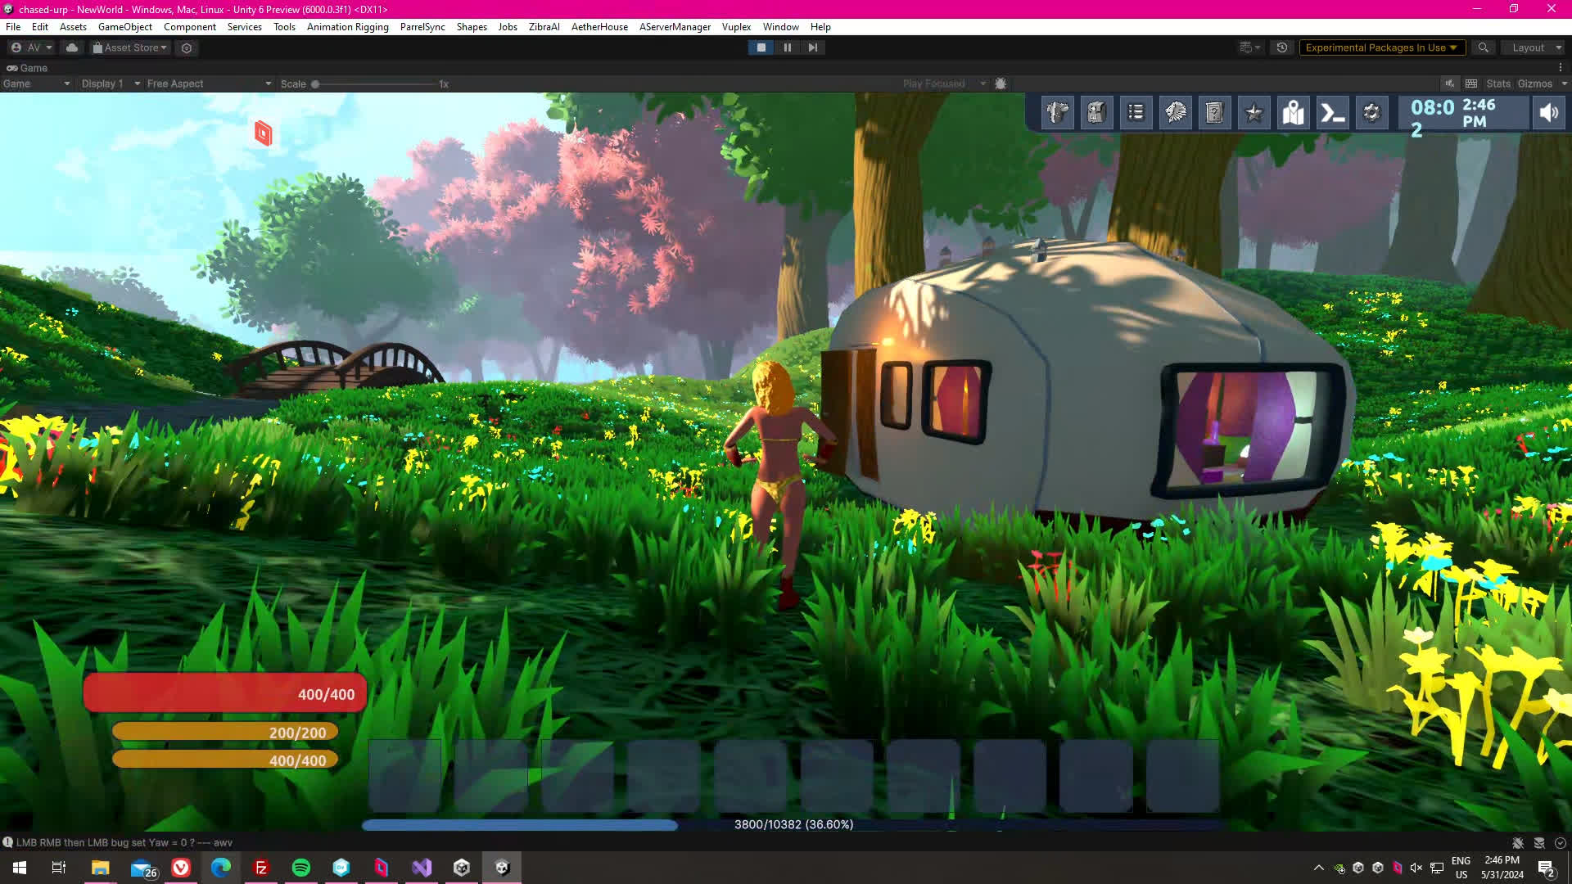Click the star favorites icon in HUD

[1254, 113]
